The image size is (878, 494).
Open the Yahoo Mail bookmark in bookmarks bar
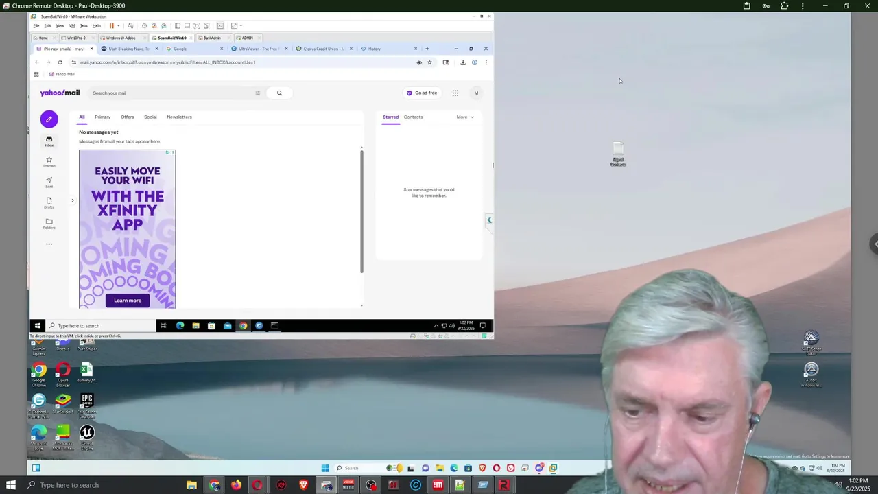click(62, 74)
